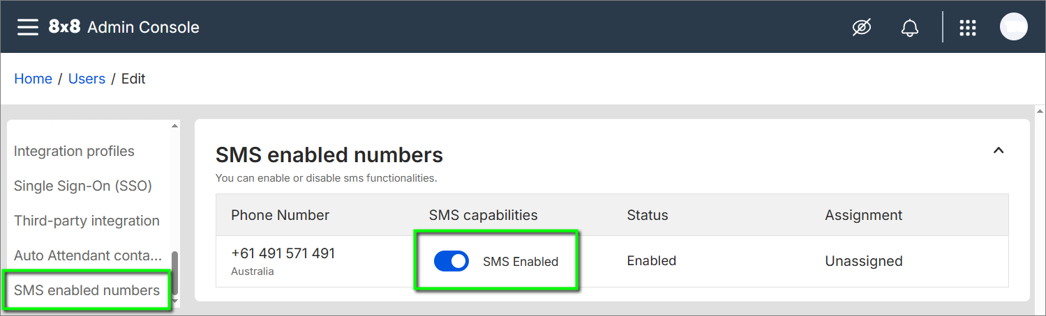Open the Auto Attendant contact sidebar item
This screenshot has width=1046, height=316.
click(88, 255)
